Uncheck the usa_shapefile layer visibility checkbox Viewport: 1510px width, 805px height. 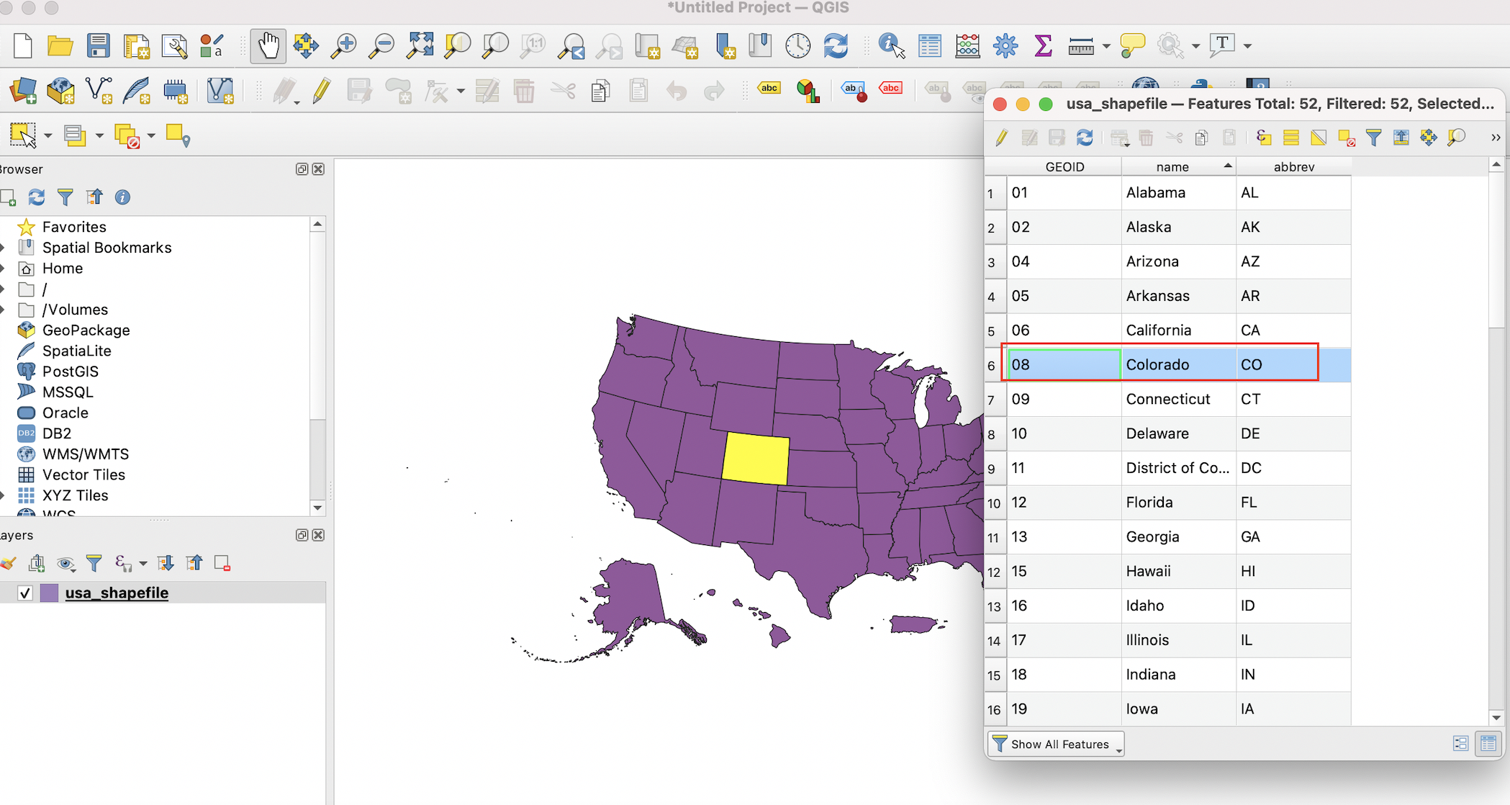tap(26, 593)
